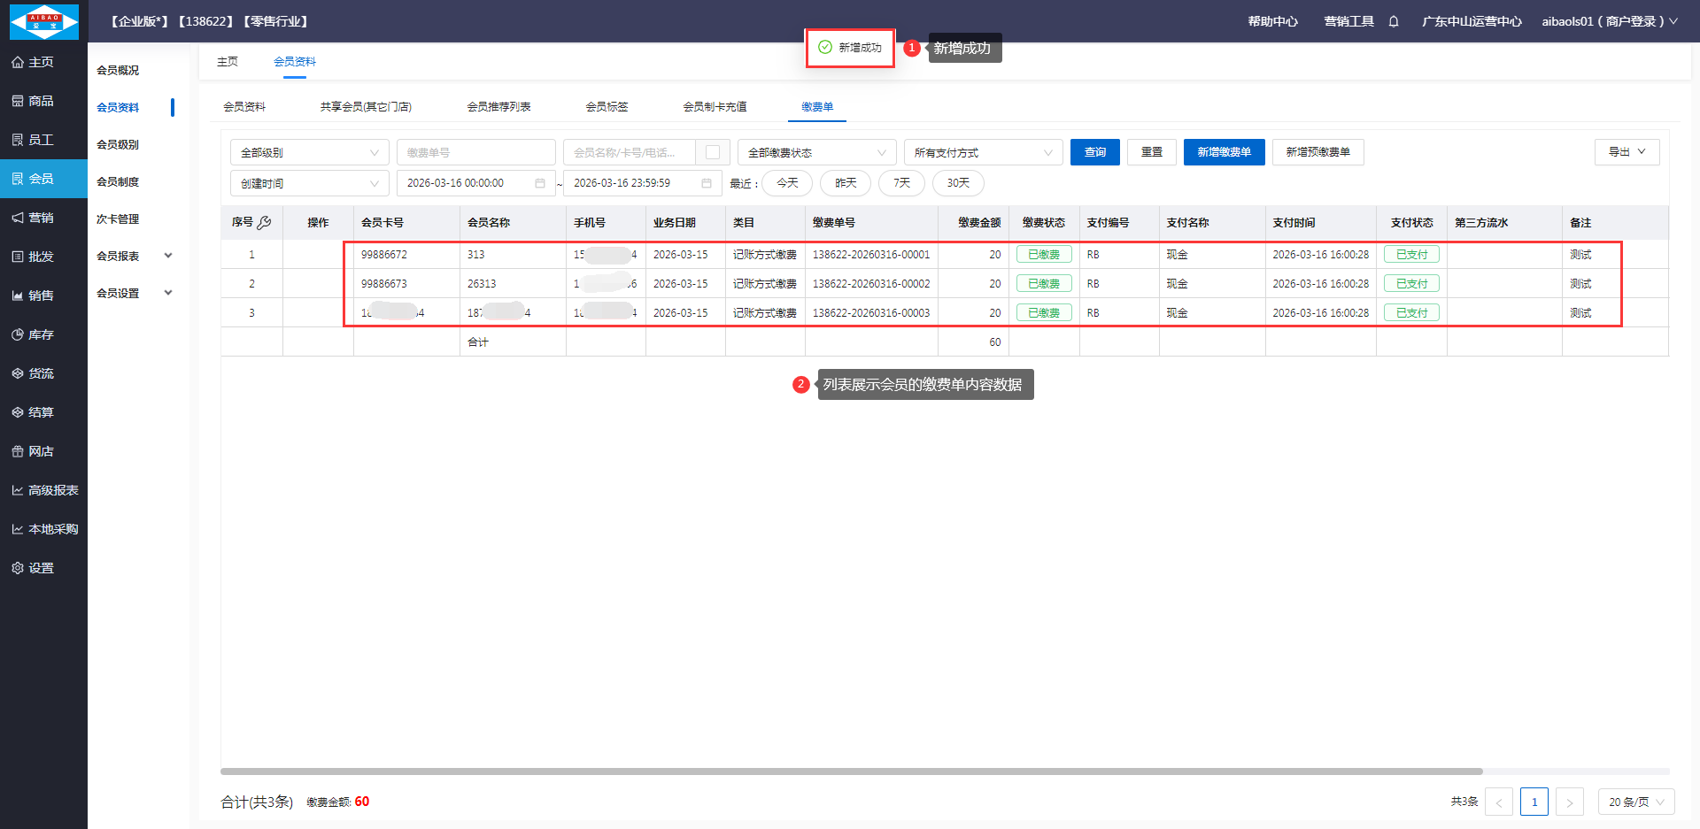Switch to the 会员标签 tab
The width and height of the screenshot is (1700, 829).
click(607, 106)
